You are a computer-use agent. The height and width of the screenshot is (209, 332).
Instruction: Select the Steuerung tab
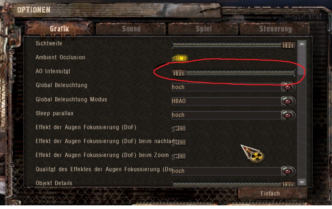(x=275, y=28)
